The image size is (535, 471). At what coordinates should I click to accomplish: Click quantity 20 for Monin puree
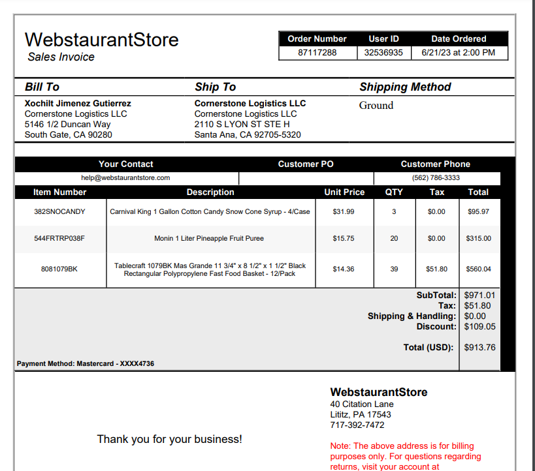pyautogui.click(x=394, y=238)
